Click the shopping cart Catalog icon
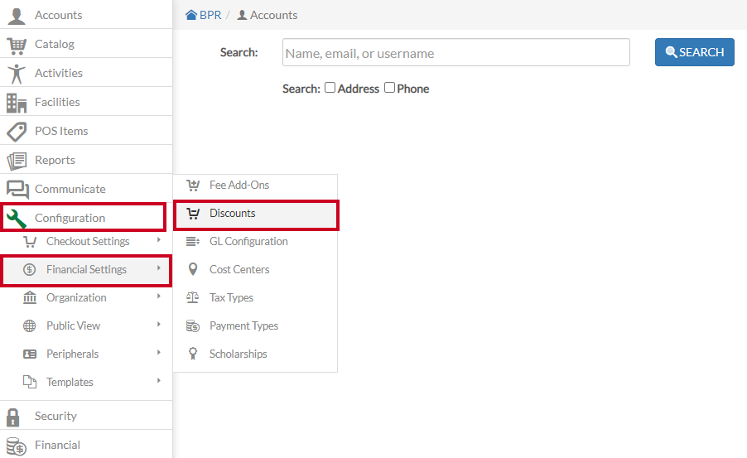The image size is (747, 458). (17, 46)
